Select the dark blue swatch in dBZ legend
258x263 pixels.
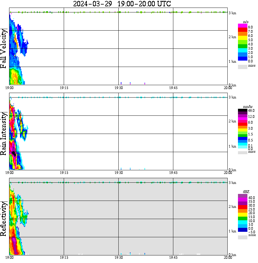[x=243, y=230]
